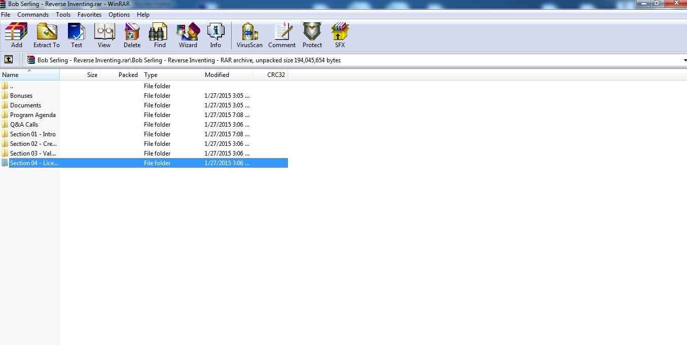Select the Section 02 - Cre... row
Screen dimensions: 687x345
coord(144,144)
